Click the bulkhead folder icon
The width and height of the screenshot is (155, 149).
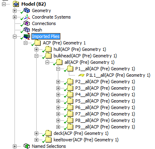tap(48, 56)
